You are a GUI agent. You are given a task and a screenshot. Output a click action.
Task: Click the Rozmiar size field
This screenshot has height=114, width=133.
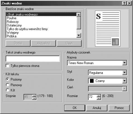tap(92, 97)
